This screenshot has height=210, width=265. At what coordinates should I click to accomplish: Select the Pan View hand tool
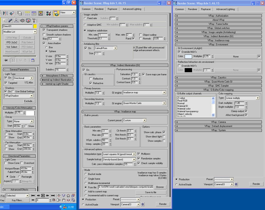tap(64, 200)
